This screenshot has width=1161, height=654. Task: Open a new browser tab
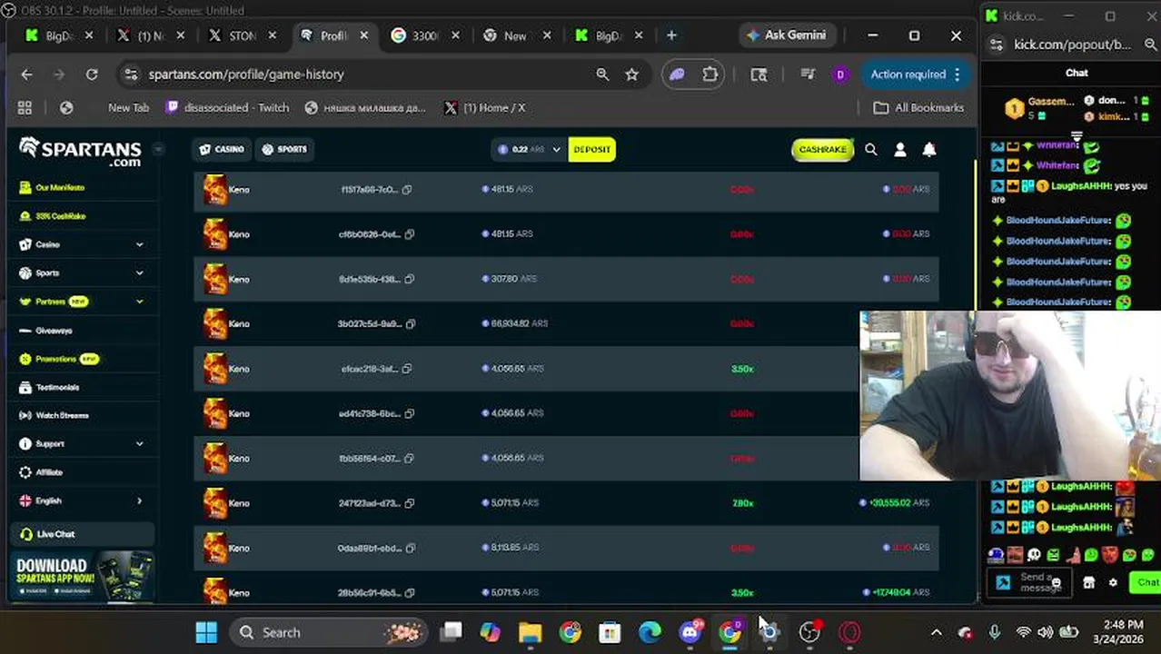(x=671, y=35)
